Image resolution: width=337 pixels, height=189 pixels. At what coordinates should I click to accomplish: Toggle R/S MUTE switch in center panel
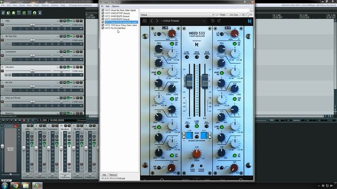[x=207, y=57]
